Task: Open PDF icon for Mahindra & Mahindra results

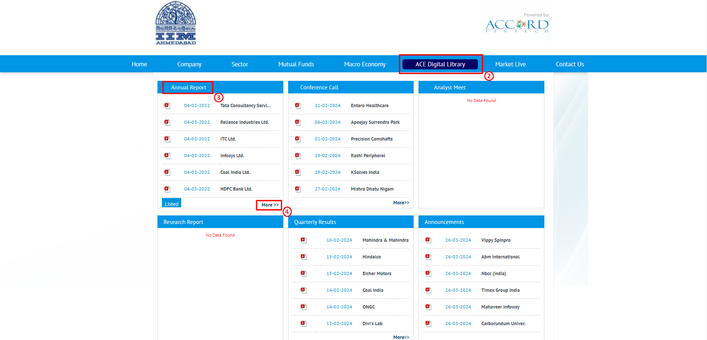Action: tap(304, 240)
